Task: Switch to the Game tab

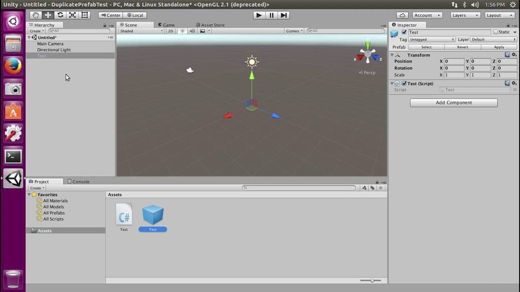Action: click(x=167, y=25)
